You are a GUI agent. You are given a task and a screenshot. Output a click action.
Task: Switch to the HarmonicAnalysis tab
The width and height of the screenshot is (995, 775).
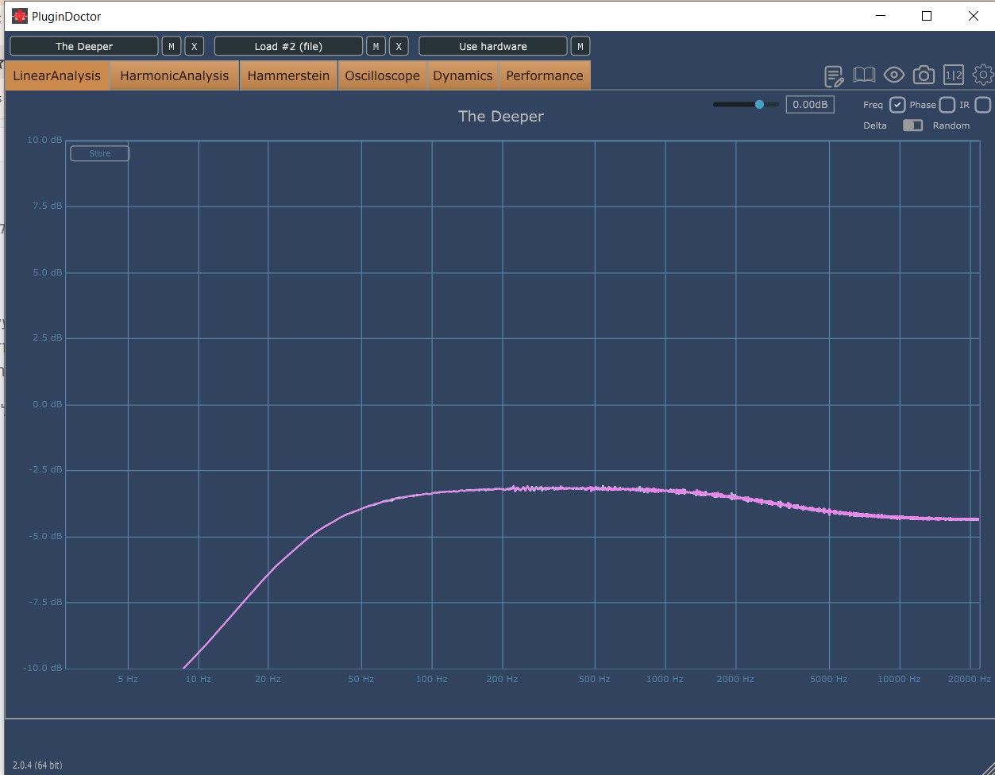tap(175, 75)
